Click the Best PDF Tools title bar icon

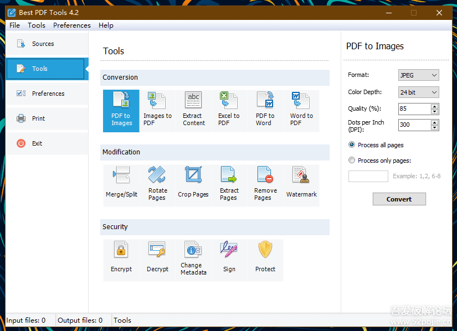12,13
